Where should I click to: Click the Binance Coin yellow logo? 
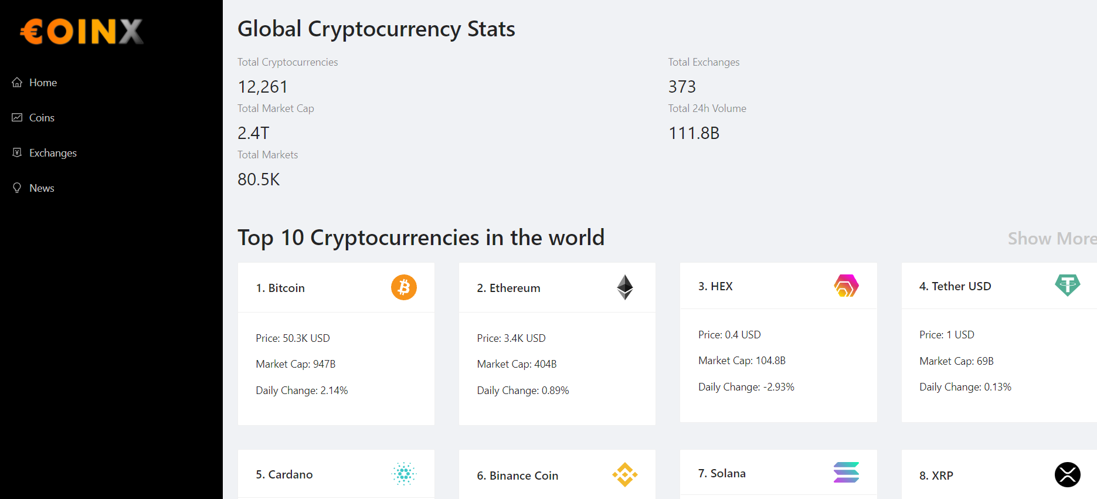[x=625, y=475]
